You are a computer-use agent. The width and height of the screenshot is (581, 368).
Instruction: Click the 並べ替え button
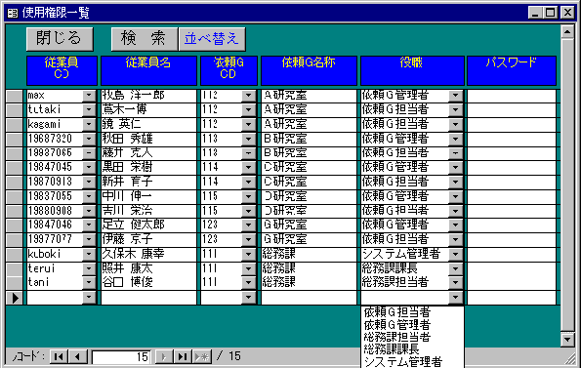point(212,39)
